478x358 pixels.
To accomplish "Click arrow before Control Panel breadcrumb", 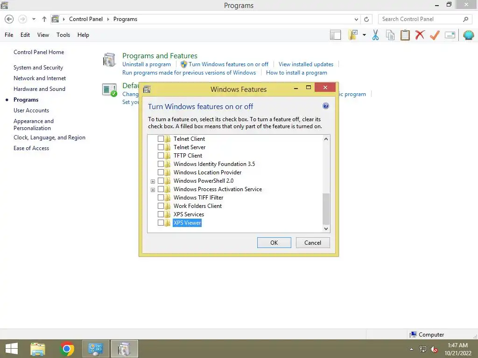I will point(63,19).
